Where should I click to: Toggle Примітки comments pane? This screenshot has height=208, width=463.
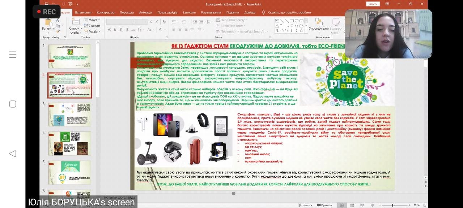pos(324,205)
